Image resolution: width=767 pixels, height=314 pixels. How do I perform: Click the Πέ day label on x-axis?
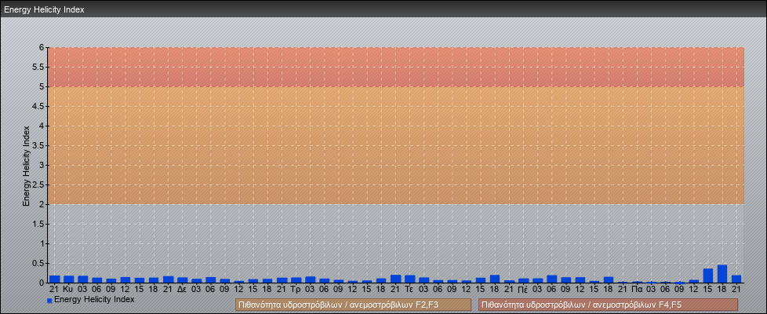[x=523, y=290]
